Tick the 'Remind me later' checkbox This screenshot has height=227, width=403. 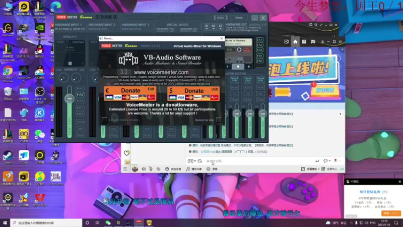pos(219,120)
